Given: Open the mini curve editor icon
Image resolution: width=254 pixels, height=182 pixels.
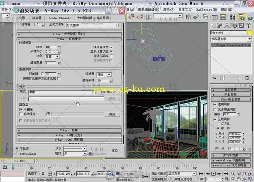Looking at the screenshot, I should 5,167.
